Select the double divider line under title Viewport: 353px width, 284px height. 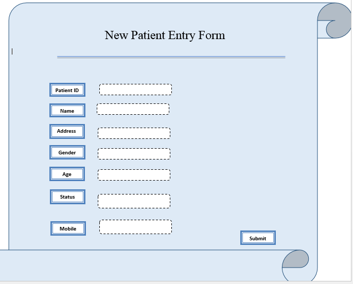[171, 57]
